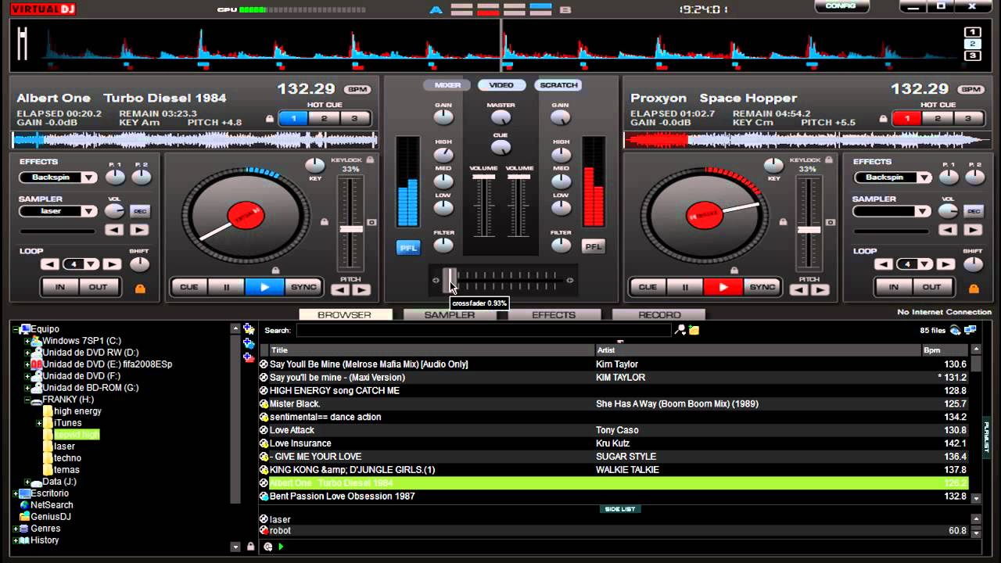The height and width of the screenshot is (563, 1001).
Task: Reset left deck pitch with zero button
Action: (371, 223)
